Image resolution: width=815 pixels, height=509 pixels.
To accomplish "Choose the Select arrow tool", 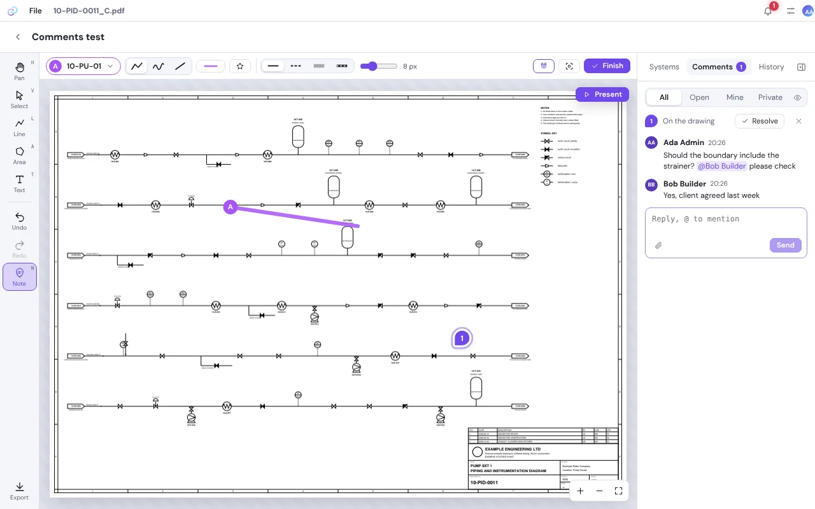I will click(x=19, y=100).
